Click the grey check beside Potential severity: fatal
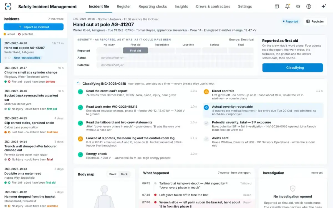The height and width of the screenshot is (208, 333). tap(206, 123)
